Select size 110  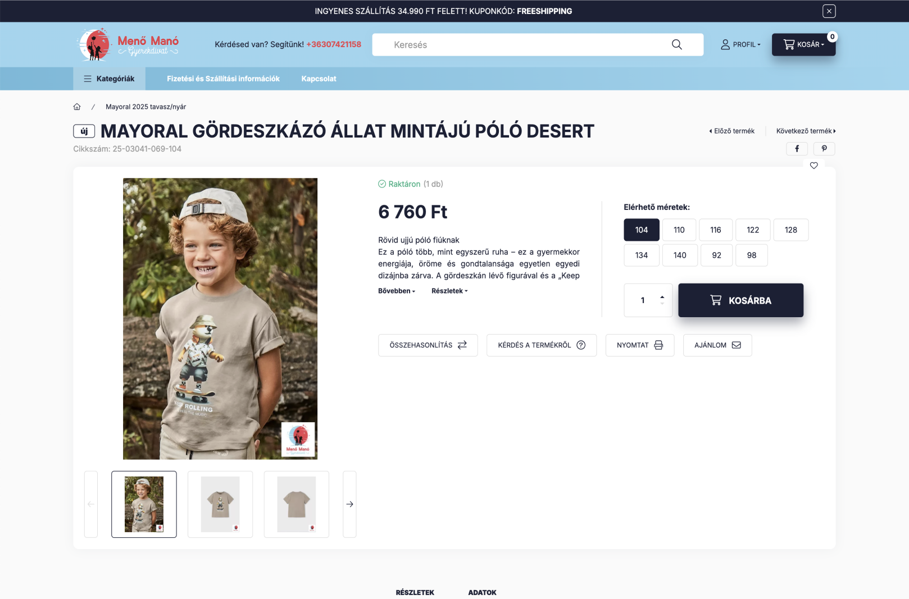pyautogui.click(x=679, y=230)
